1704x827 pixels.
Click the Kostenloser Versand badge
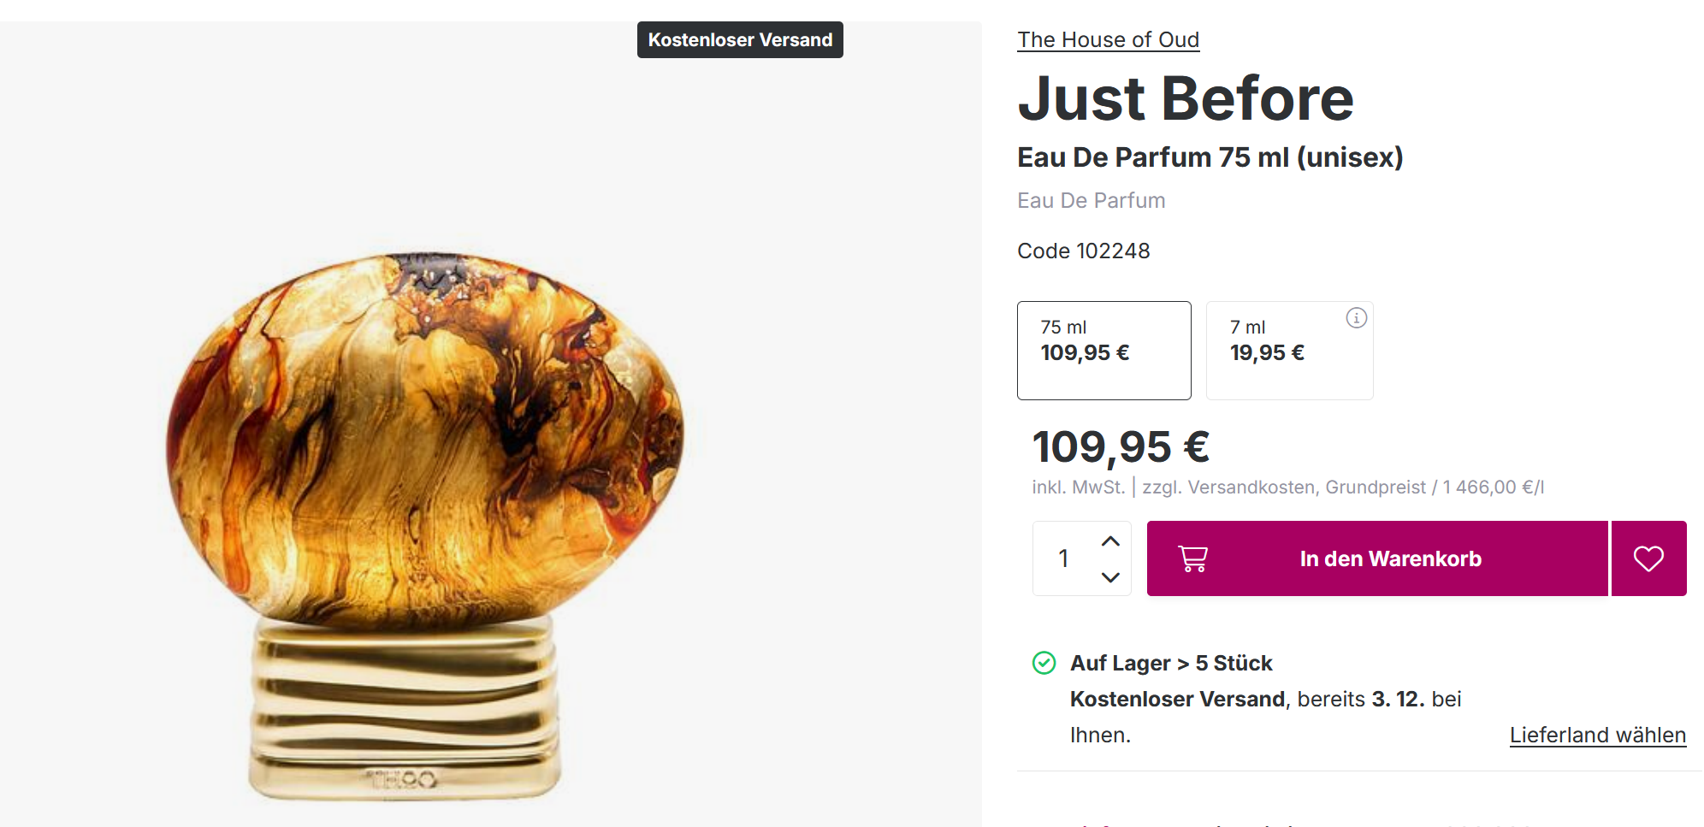coord(740,40)
